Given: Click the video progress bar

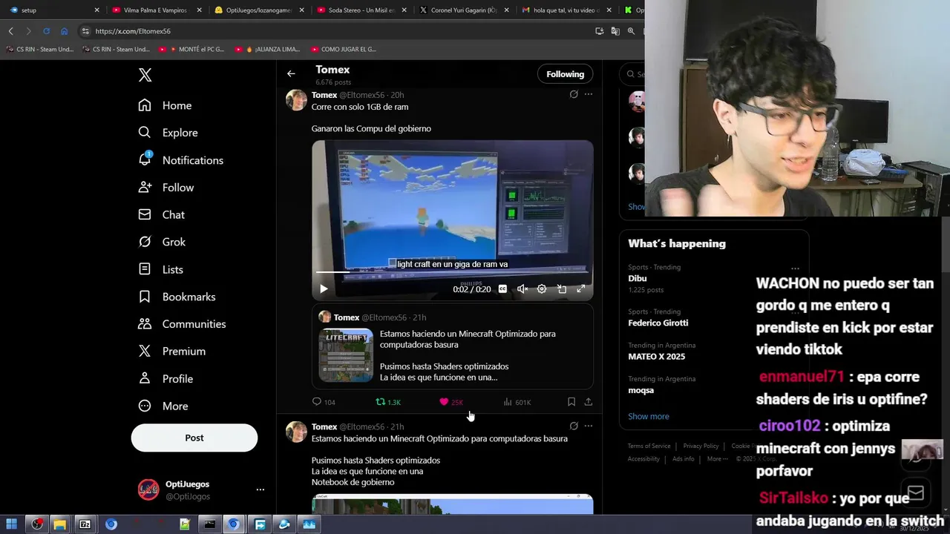Looking at the screenshot, I should [452, 272].
